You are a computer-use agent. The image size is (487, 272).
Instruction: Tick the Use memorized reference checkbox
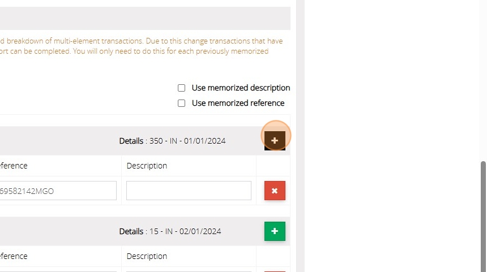[182, 103]
